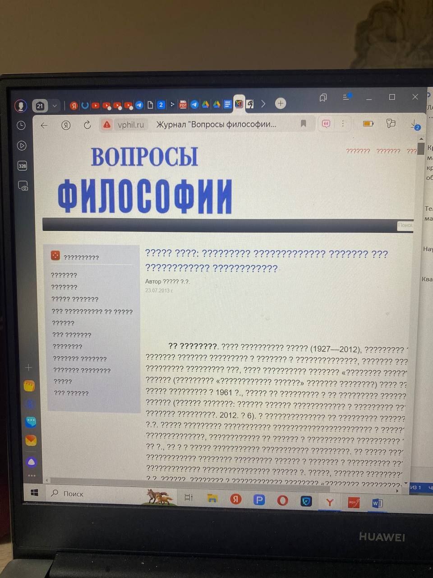Open the blue messenger chat icon in sidebar
The height and width of the screenshot is (578, 433).
31,422
